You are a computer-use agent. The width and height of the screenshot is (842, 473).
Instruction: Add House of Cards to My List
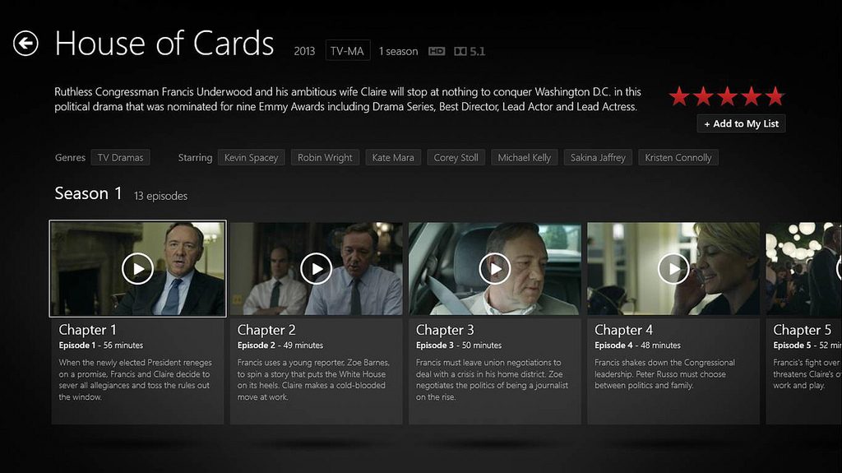point(741,123)
